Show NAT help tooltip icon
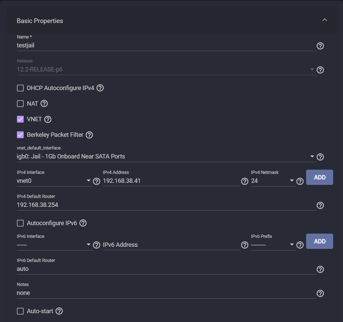The height and width of the screenshot is (322, 343). click(44, 104)
